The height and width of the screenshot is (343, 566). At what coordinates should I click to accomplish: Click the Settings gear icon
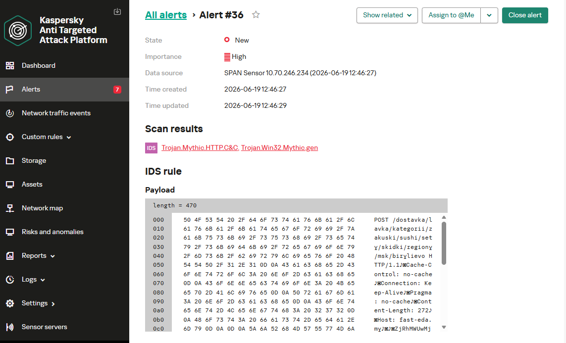pos(10,304)
